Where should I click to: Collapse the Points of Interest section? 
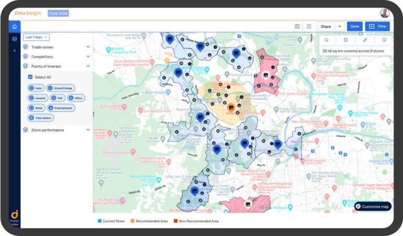88,66
